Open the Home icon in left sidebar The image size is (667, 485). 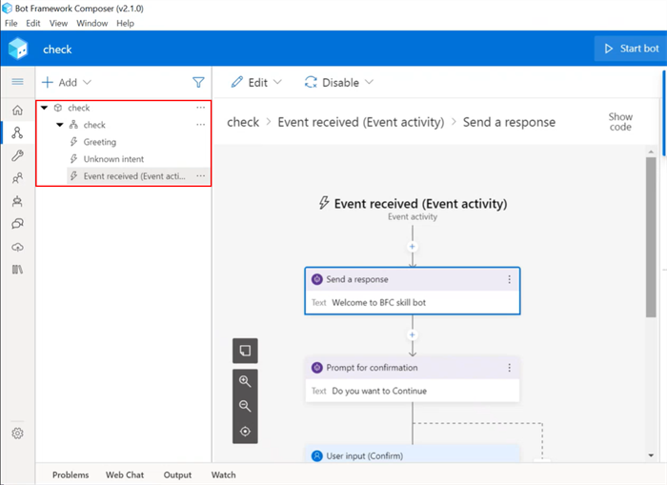tap(17, 110)
